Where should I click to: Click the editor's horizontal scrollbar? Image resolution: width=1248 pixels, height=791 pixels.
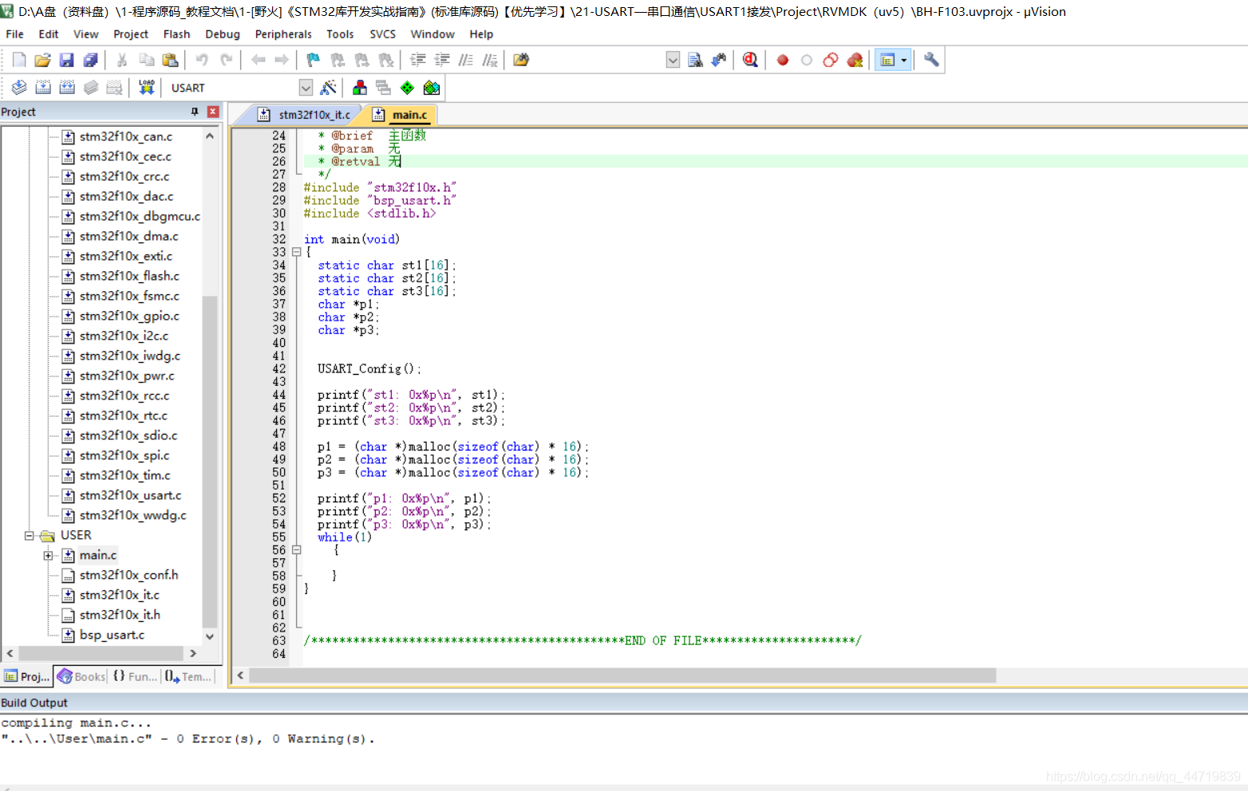[622, 675]
